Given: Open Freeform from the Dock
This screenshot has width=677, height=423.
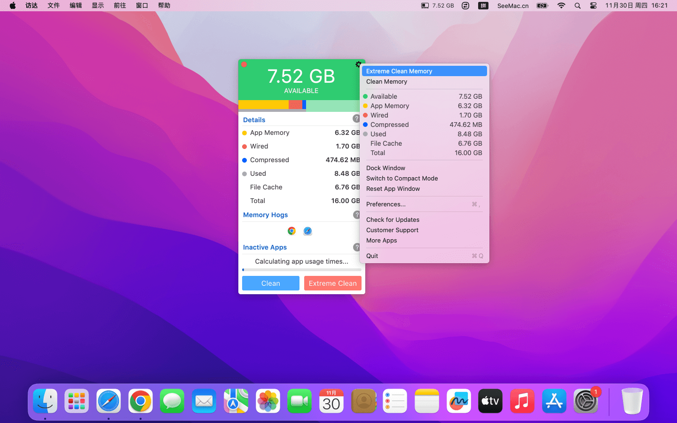Looking at the screenshot, I should pyautogui.click(x=459, y=401).
